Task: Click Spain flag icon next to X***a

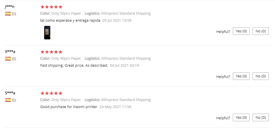Action: [x=8, y=59]
